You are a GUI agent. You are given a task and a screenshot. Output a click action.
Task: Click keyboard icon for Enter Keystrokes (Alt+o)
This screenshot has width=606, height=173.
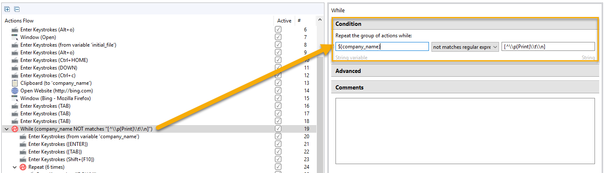15,30
